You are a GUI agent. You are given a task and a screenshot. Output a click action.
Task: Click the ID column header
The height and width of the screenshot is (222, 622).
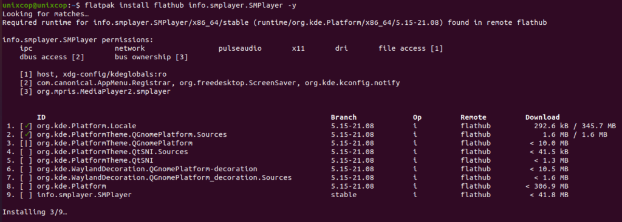[41, 117]
